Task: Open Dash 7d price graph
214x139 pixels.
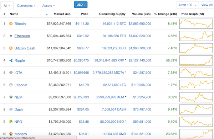Action: pyautogui.click(x=196, y=109)
